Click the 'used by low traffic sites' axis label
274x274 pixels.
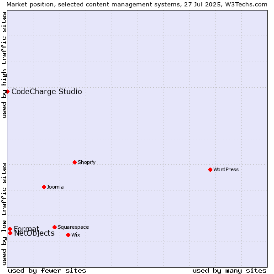(x=4, y=215)
